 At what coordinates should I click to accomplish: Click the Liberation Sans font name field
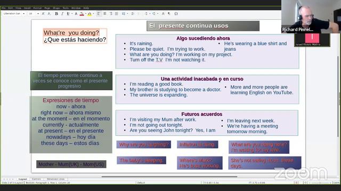point(12,14)
